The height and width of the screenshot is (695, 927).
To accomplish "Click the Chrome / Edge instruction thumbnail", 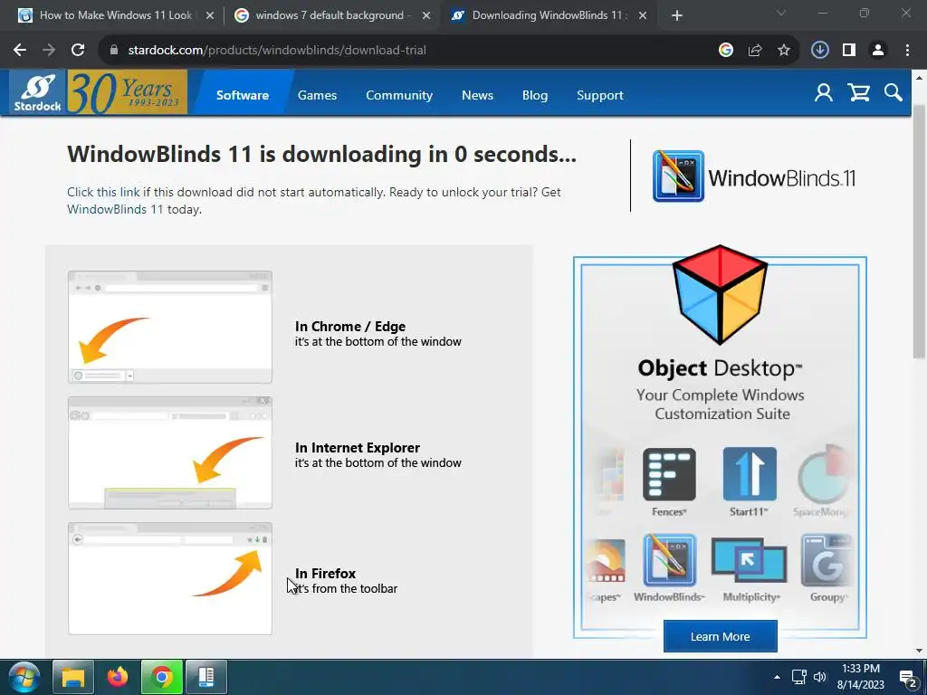I will tap(169, 327).
